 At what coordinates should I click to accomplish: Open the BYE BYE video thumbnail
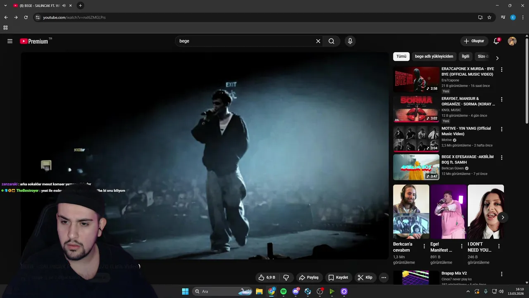[416, 79]
